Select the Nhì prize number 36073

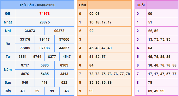click(x=30, y=31)
